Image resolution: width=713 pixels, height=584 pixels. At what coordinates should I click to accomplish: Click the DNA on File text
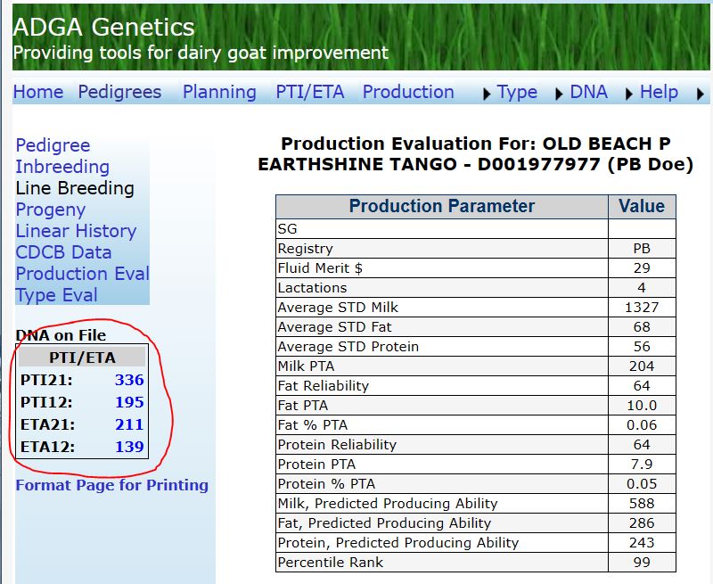point(61,335)
